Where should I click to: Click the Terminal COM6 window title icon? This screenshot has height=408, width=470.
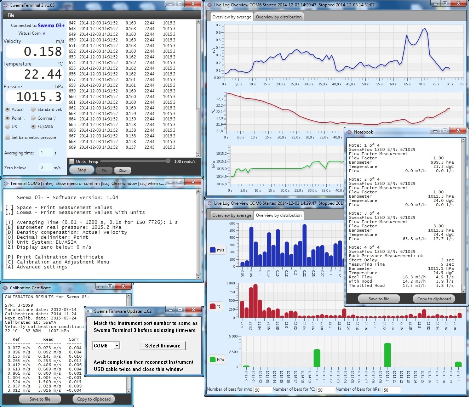coord(5,183)
